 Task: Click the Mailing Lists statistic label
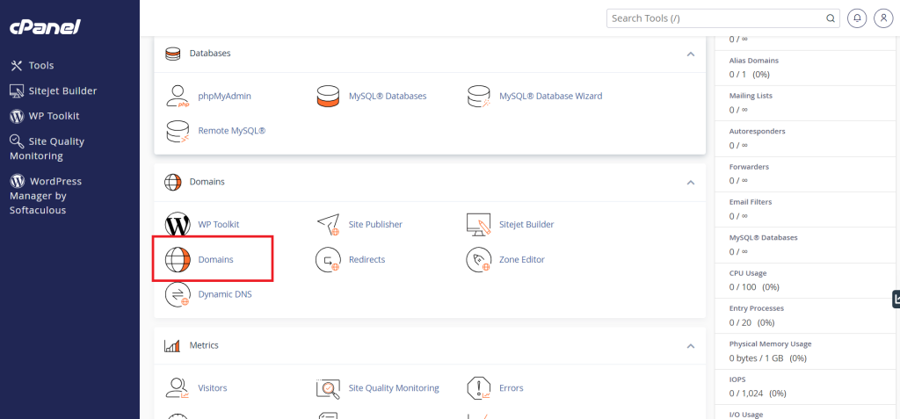(751, 96)
